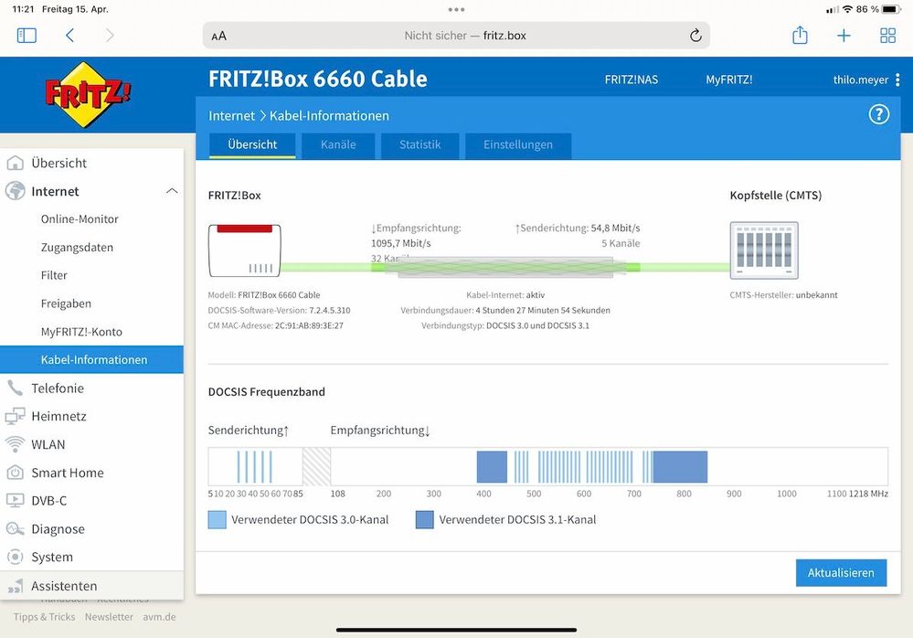Click the Telefonie phone icon
Screen dimensions: 913x638
pos(16,388)
